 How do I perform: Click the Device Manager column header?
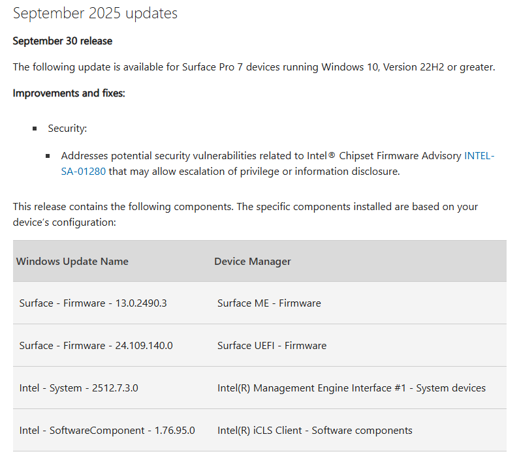pos(253,262)
